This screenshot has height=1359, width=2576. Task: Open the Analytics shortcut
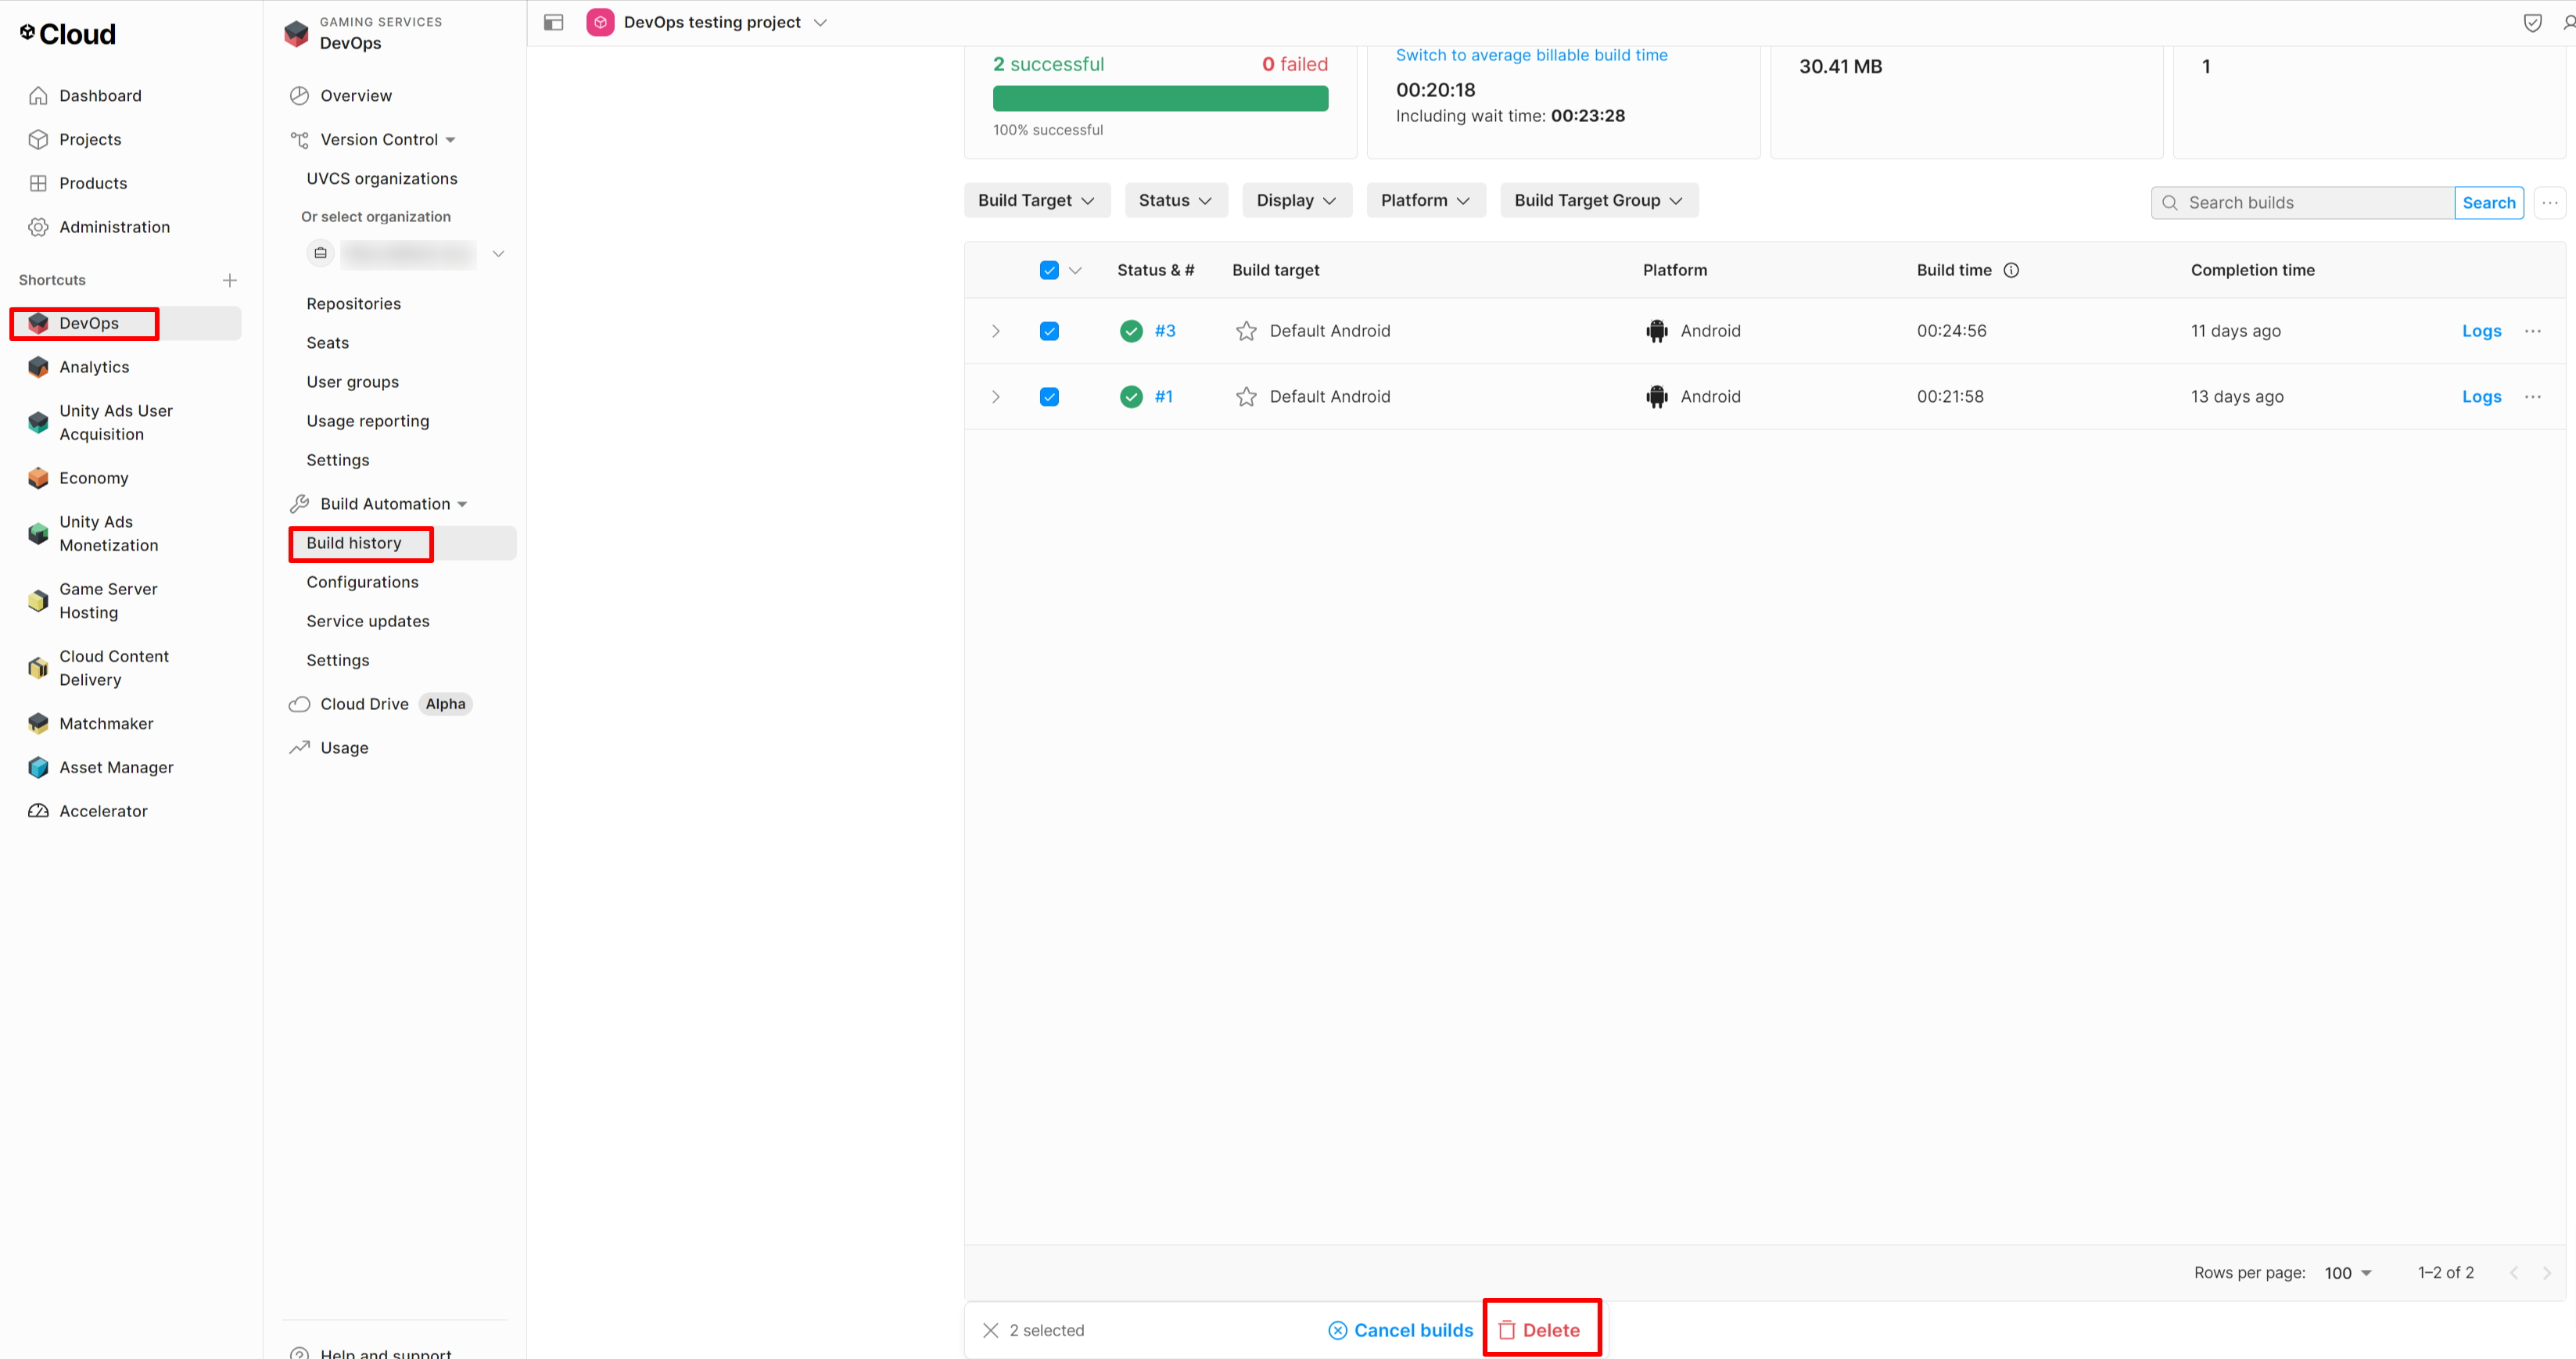[94, 367]
